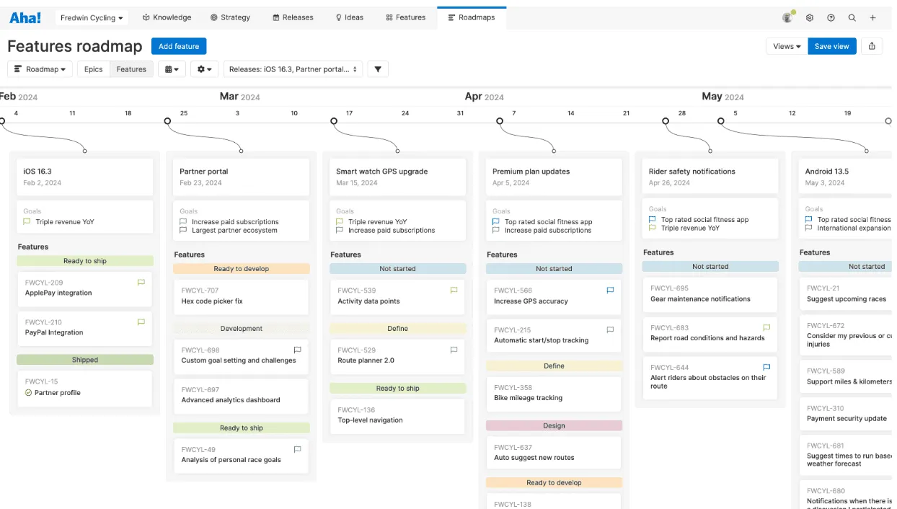
Task: Click flag icon on FWCYL-698 card
Action: coord(297,350)
